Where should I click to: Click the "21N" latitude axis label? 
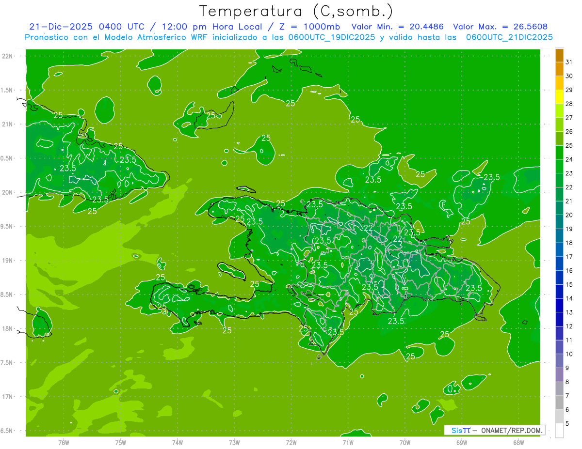pyautogui.click(x=7, y=124)
